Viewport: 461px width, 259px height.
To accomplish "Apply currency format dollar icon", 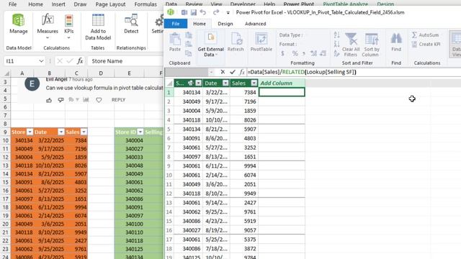I will tap(282, 53).
